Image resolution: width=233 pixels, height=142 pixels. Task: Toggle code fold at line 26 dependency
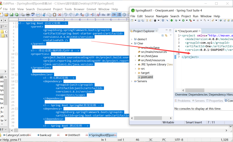click(x=16, y=109)
